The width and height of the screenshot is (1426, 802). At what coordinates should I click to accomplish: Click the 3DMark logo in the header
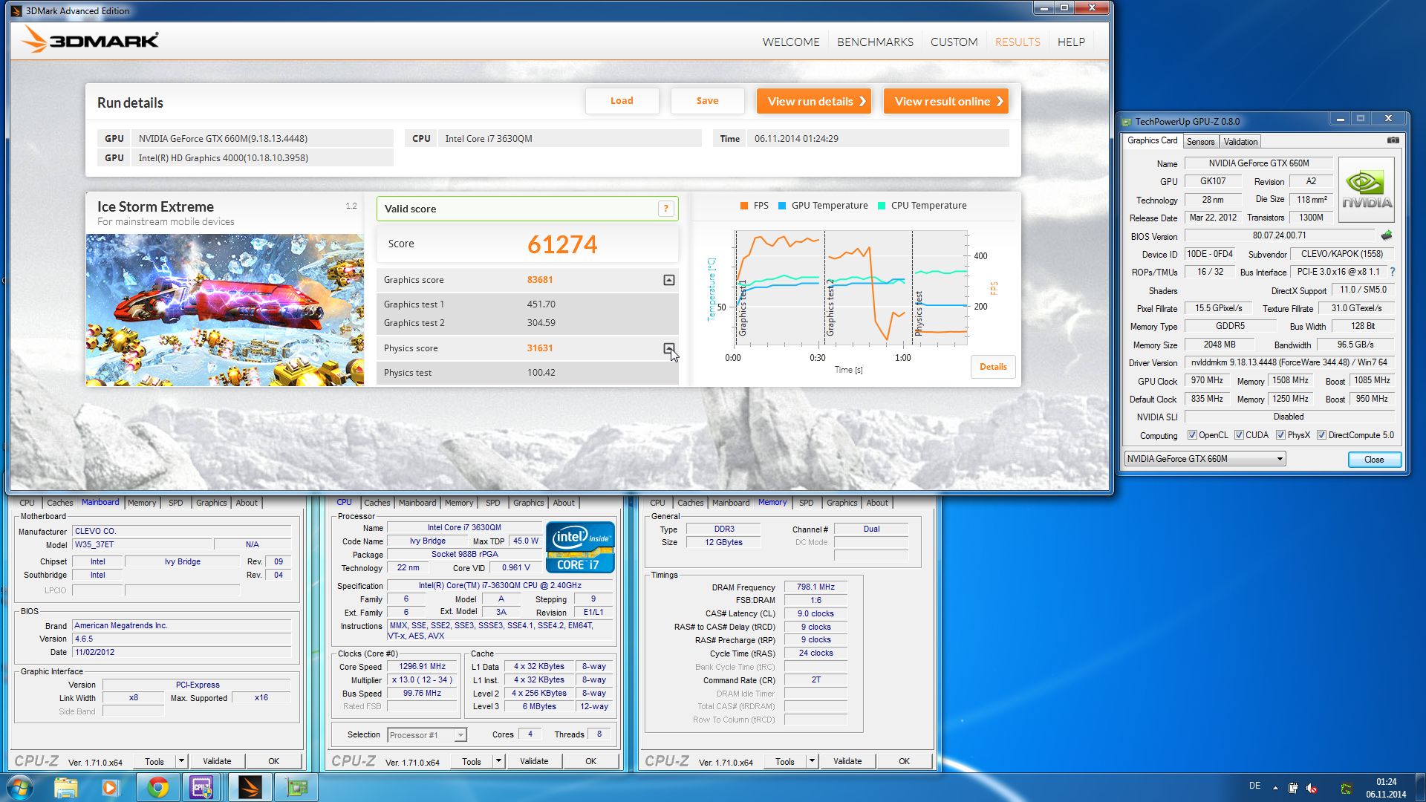point(90,39)
